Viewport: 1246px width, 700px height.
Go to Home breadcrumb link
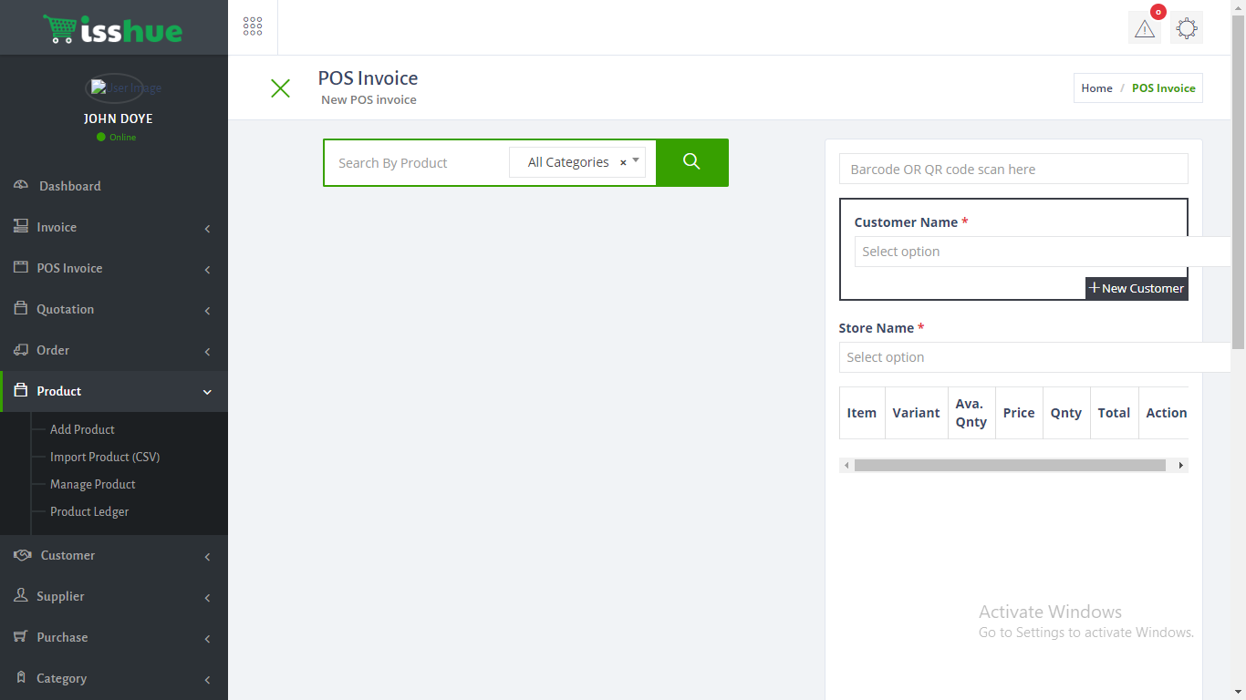pyautogui.click(x=1096, y=88)
